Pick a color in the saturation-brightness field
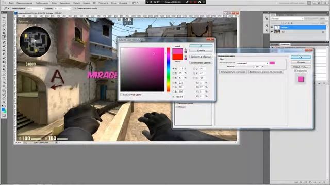 pyautogui.click(x=142, y=69)
